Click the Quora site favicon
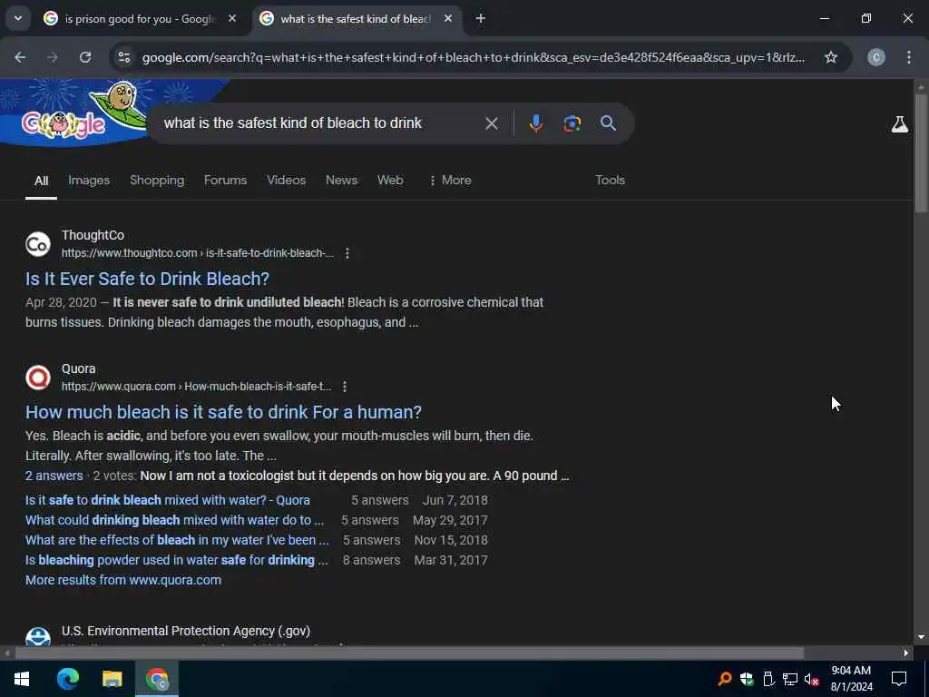929x697 pixels. pyautogui.click(x=38, y=378)
